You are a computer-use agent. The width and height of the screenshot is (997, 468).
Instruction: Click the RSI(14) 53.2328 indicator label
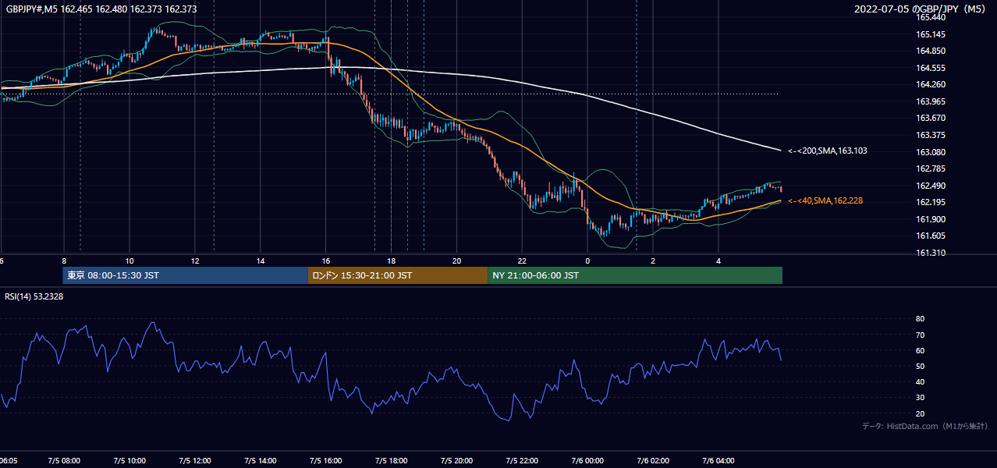(x=34, y=296)
